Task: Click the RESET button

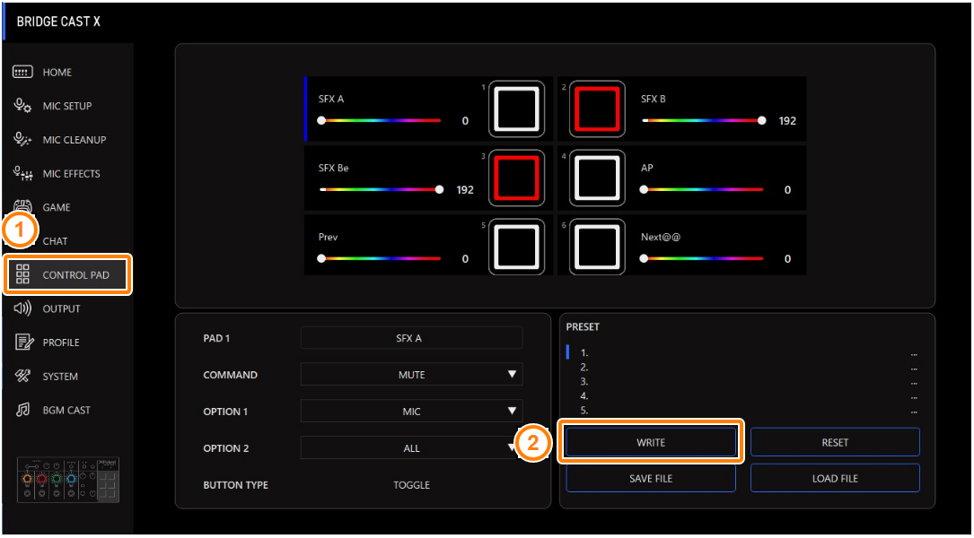Action: [x=835, y=442]
